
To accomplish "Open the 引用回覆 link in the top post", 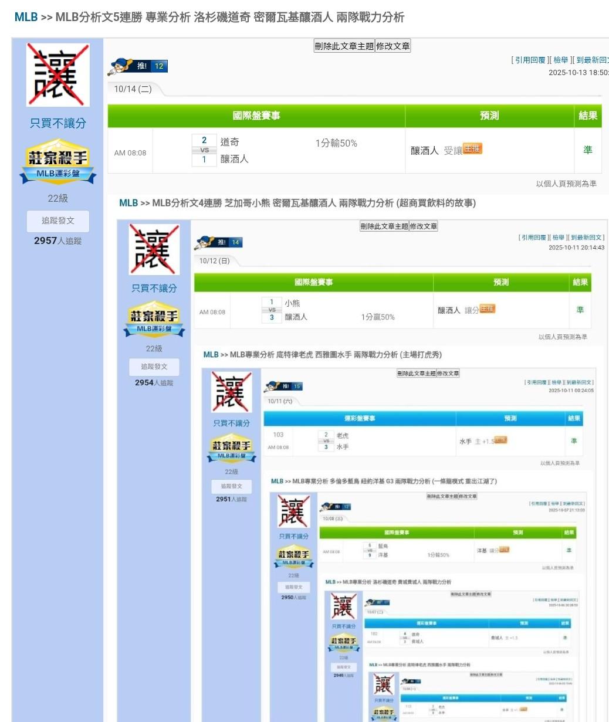I will [530, 60].
